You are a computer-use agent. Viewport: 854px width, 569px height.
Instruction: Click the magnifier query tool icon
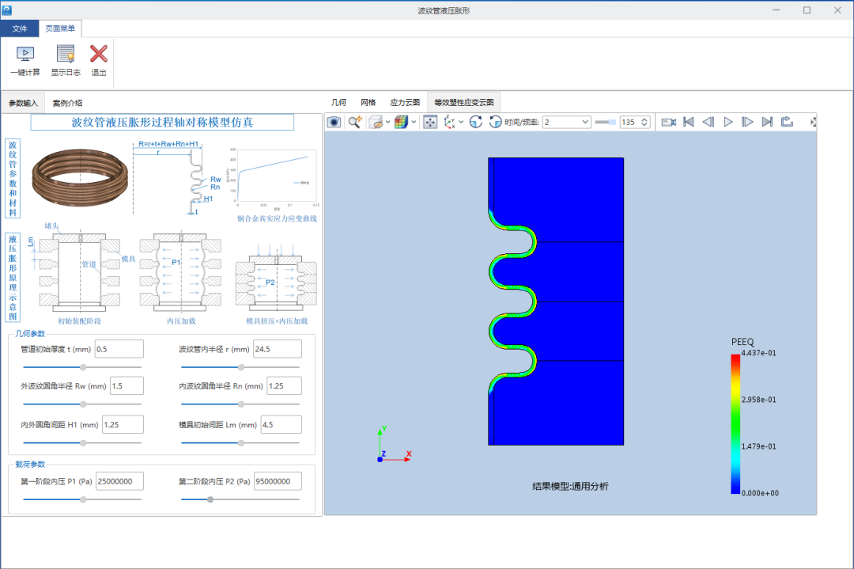click(x=355, y=122)
